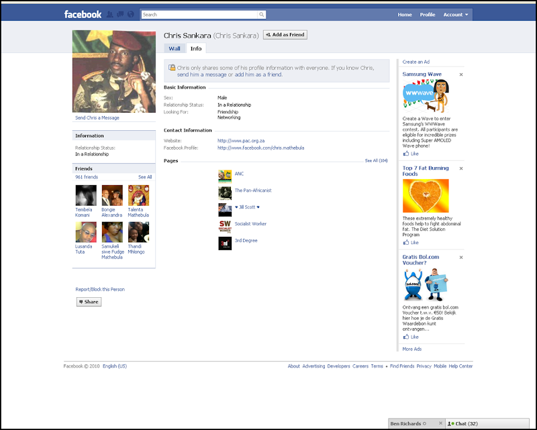Open Gratis Bol.com Voucher ad title
This screenshot has width=537, height=430.
421,260
